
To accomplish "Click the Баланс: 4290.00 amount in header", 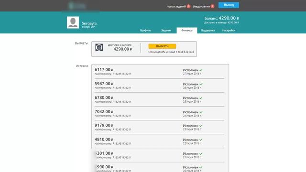I will coord(222,18).
